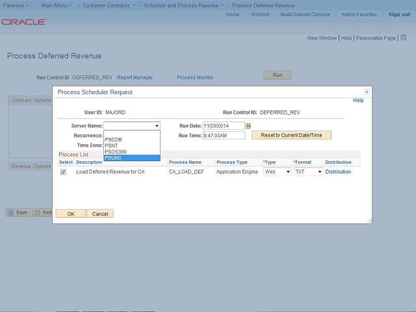Click Process Type column header
This screenshot has height=312, width=416.
tap(232, 162)
